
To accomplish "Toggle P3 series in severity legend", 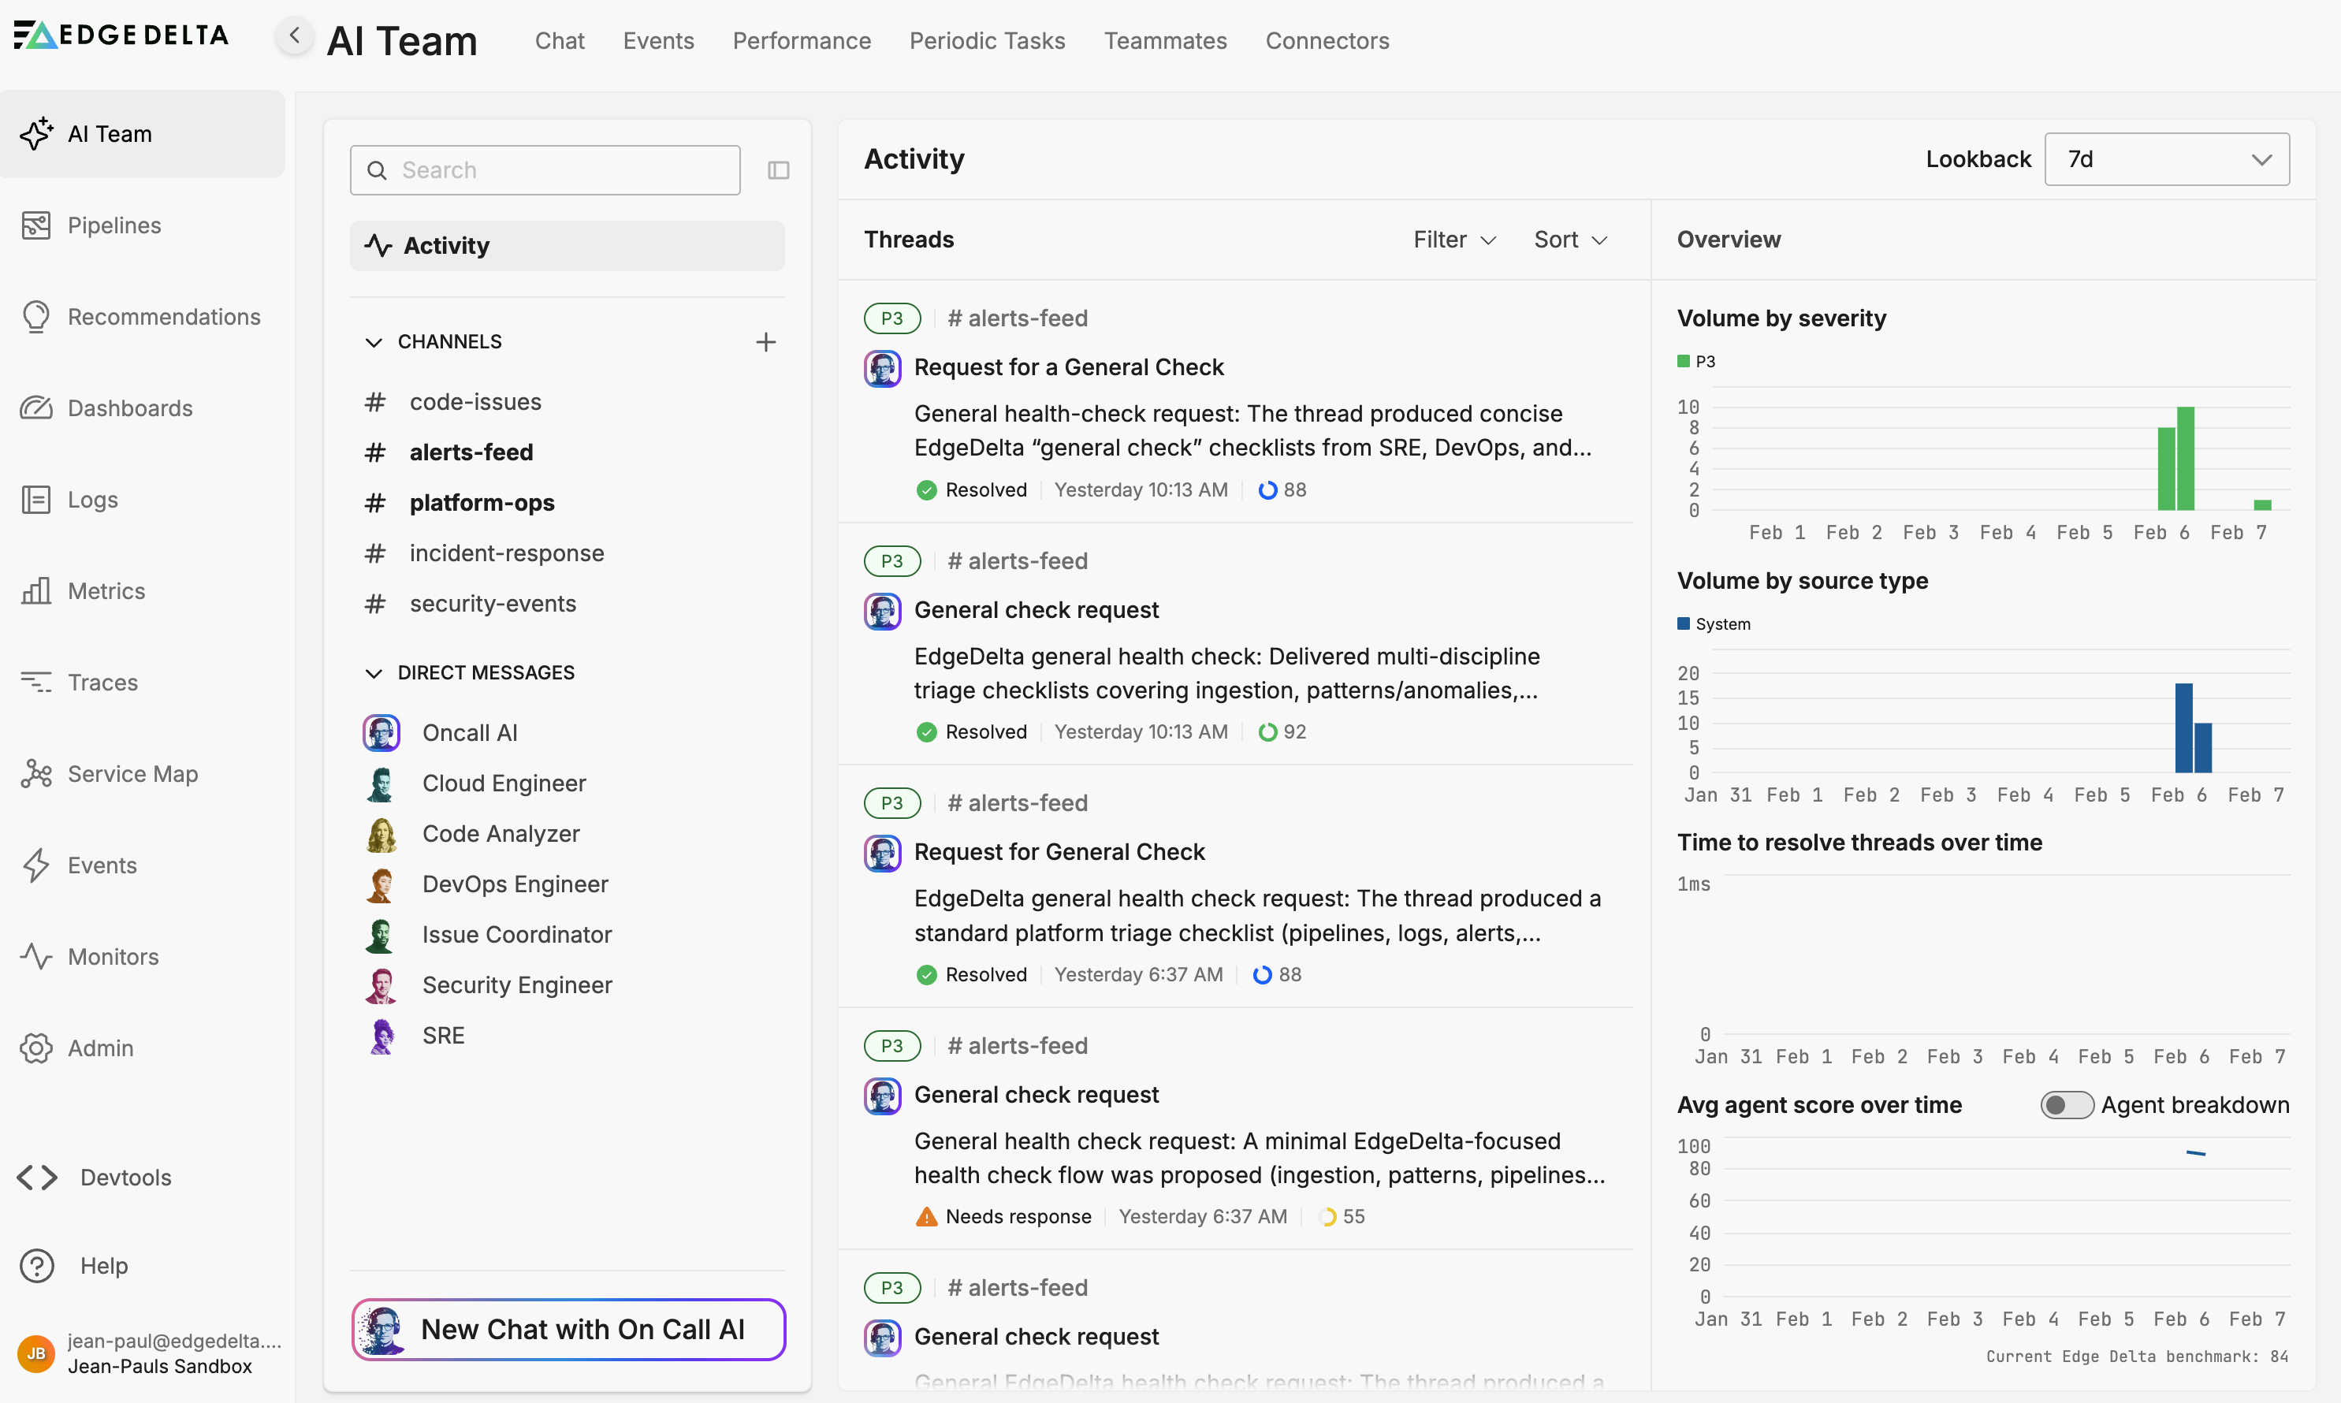I will [x=1696, y=361].
